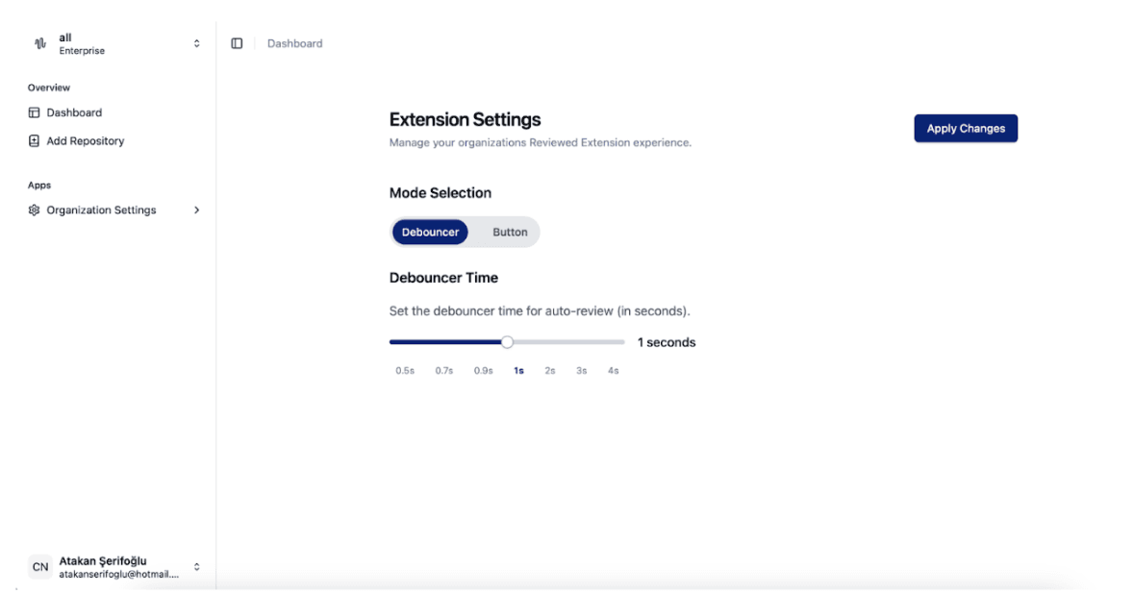Image resolution: width=1133 pixels, height=594 pixels.
Task: Select Debouncer mode
Action: pos(430,232)
